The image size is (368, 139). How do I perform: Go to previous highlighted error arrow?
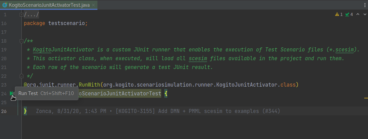(x=358, y=14)
